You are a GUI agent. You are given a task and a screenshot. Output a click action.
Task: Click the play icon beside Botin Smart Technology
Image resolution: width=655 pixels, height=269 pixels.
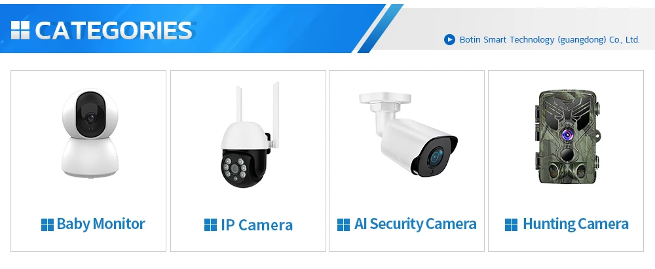coord(449,40)
